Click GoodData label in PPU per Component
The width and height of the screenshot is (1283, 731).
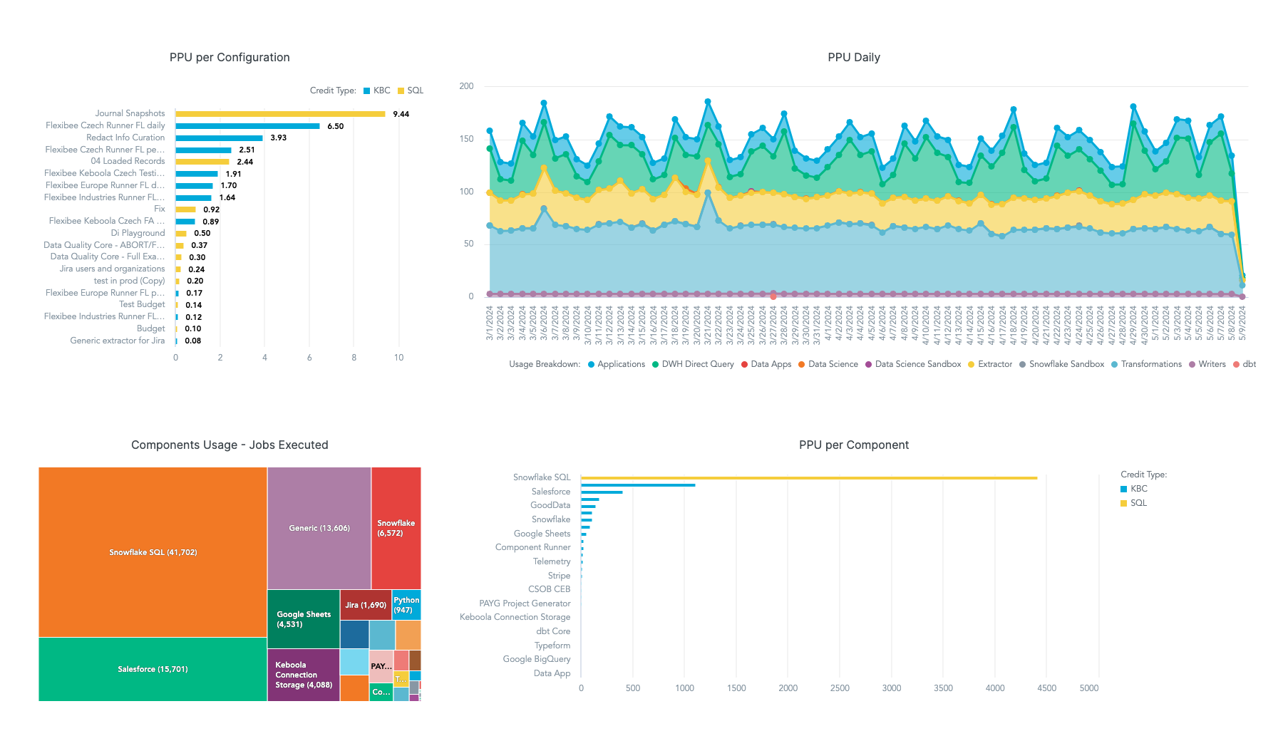[x=550, y=505]
